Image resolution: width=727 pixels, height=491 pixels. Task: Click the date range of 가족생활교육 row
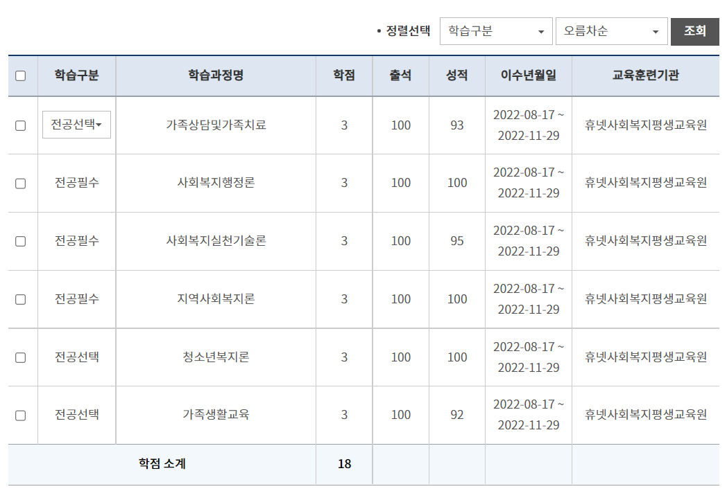[x=529, y=415]
